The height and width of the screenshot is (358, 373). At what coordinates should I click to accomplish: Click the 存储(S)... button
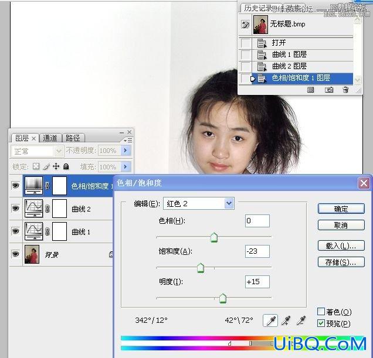tap(341, 262)
